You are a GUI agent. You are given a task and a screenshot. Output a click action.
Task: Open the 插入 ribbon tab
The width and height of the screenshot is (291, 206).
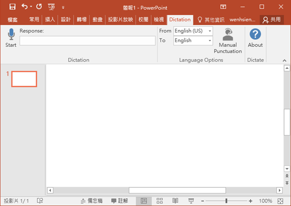[50, 20]
